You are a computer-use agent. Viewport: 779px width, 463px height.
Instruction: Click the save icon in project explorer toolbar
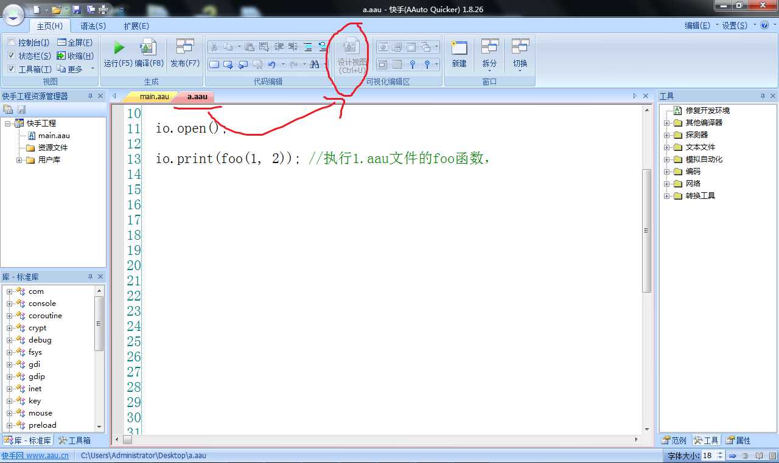(x=21, y=110)
